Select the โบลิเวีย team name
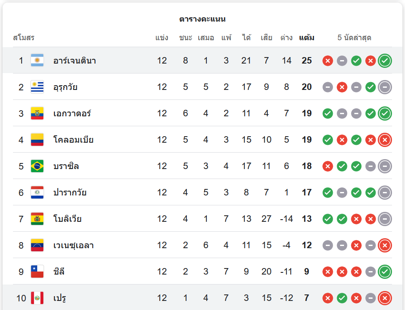Image resolution: width=405 pixels, height=310 pixels. (x=67, y=219)
